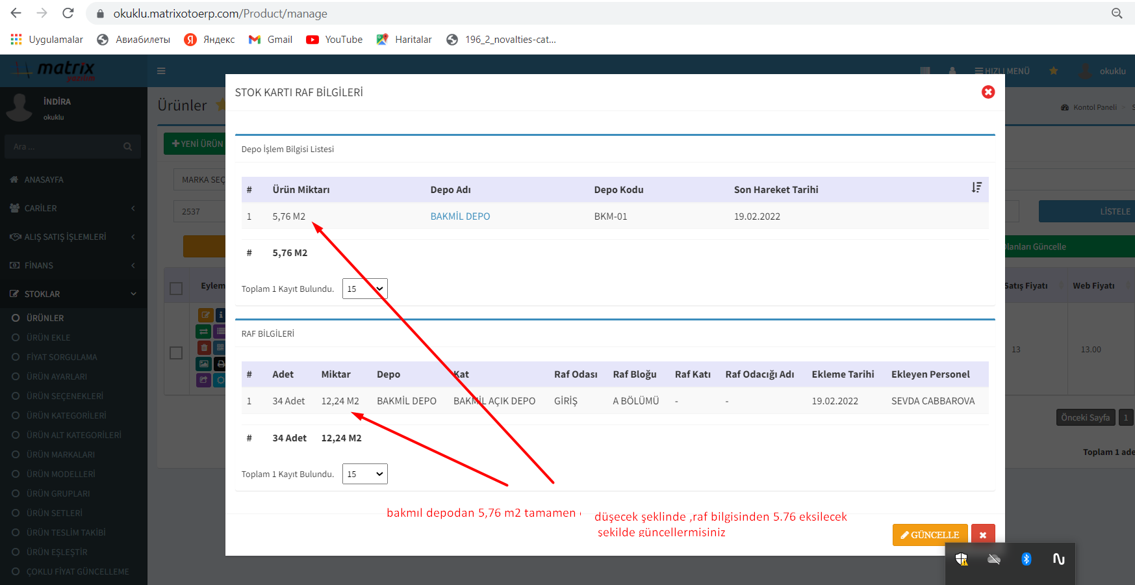Viewport: 1135px width, 585px height.
Task: Click the teal image icon in the product row
Action: (204, 364)
